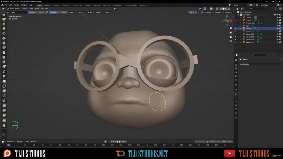Open the Scene properties tab
Viewport: 283px width, 159px height.
[236, 76]
